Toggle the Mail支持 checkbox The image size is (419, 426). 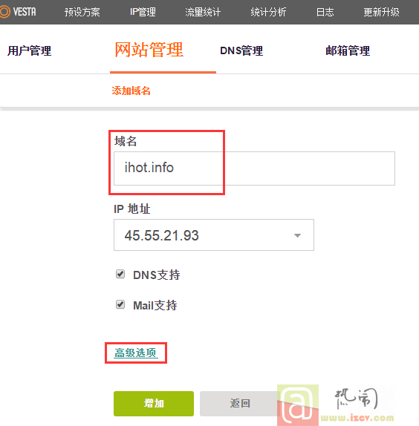point(120,304)
